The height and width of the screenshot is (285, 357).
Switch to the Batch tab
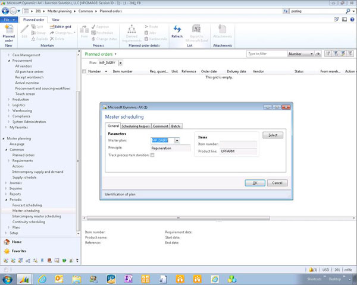click(176, 126)
